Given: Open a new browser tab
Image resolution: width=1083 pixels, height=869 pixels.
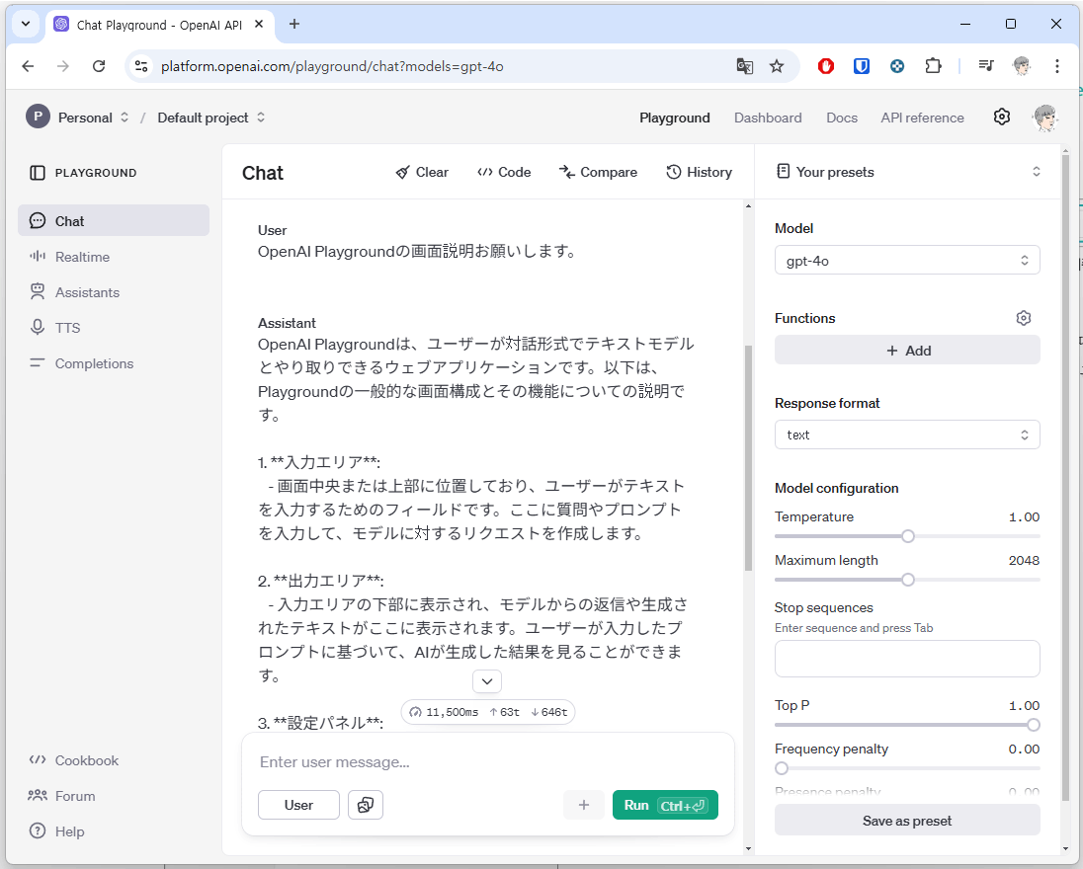Looking at the screenshot, I should [294, 24].
